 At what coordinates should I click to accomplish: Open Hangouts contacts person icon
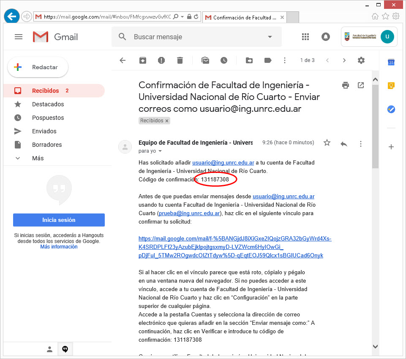(49, 349)
